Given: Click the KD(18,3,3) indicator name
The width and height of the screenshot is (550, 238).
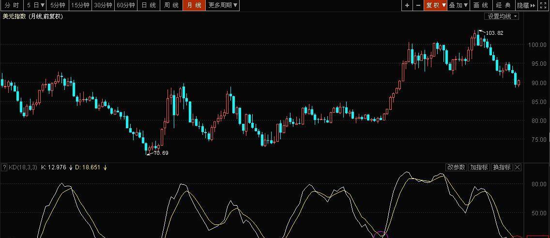Looking at the screenshot, I should [x=23, y=167].
